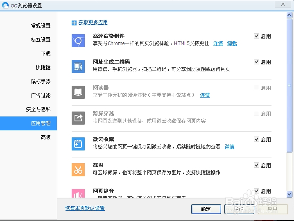Image resolution: width=294 pixels, height=221 pixels.
Task: Open 详情 link for 阅读器
Action: click(205, 95)
